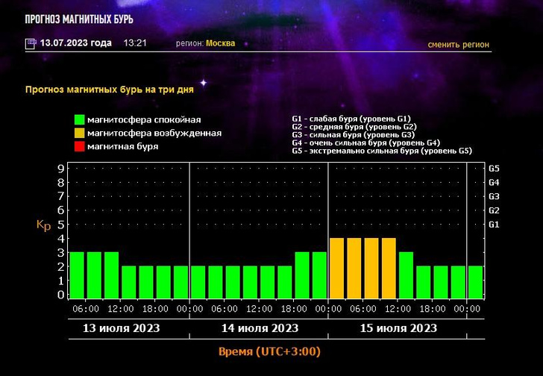Click the axis caption Время (UTC+3:00)
The image size is (543, 376).
[269, 352]
